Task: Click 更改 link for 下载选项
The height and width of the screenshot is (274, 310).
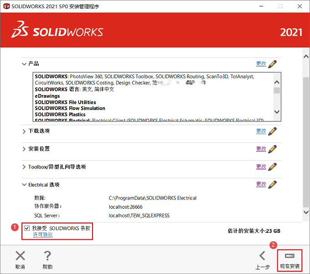Action: coord(261,131)
